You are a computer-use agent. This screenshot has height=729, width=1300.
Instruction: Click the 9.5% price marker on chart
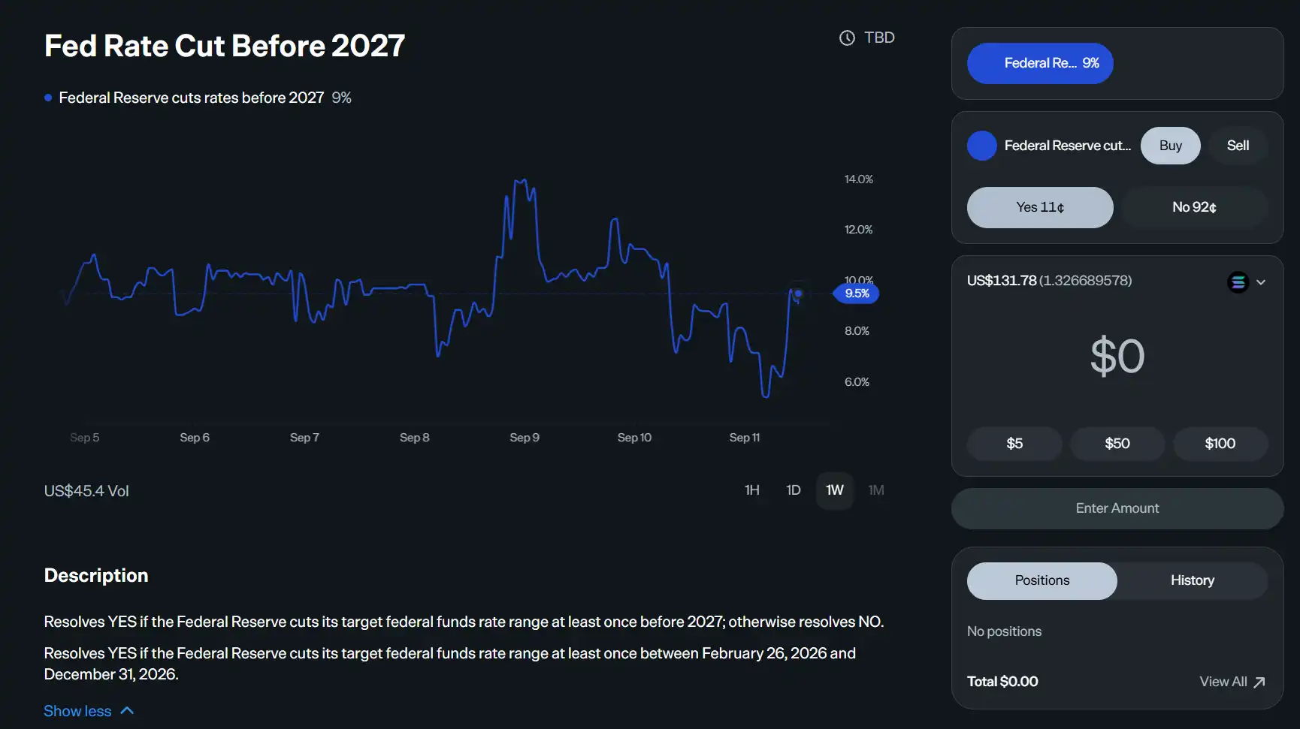pos(857,294)
